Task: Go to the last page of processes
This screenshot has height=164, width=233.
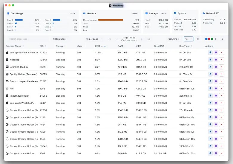Action: click(x=148, y=39)
